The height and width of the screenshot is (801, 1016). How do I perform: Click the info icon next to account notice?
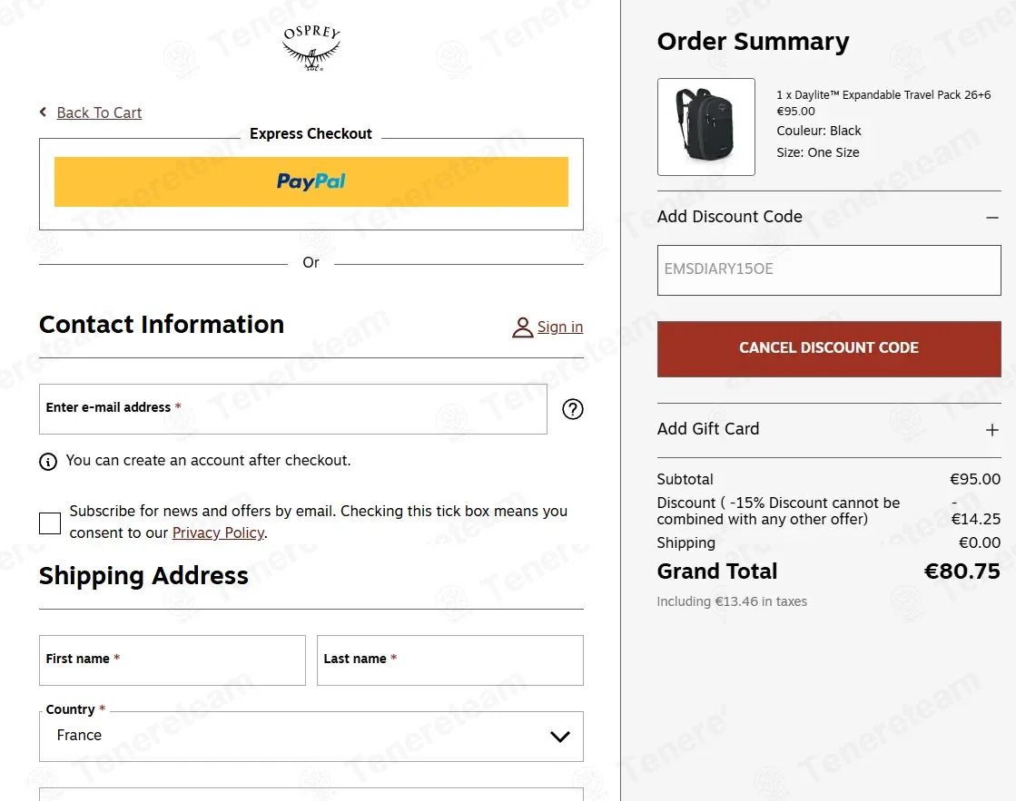48,462
